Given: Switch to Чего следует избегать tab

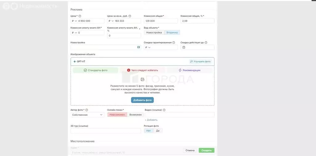Looking at the screenshot, I should pyautogui.click(x=143, y=70).
